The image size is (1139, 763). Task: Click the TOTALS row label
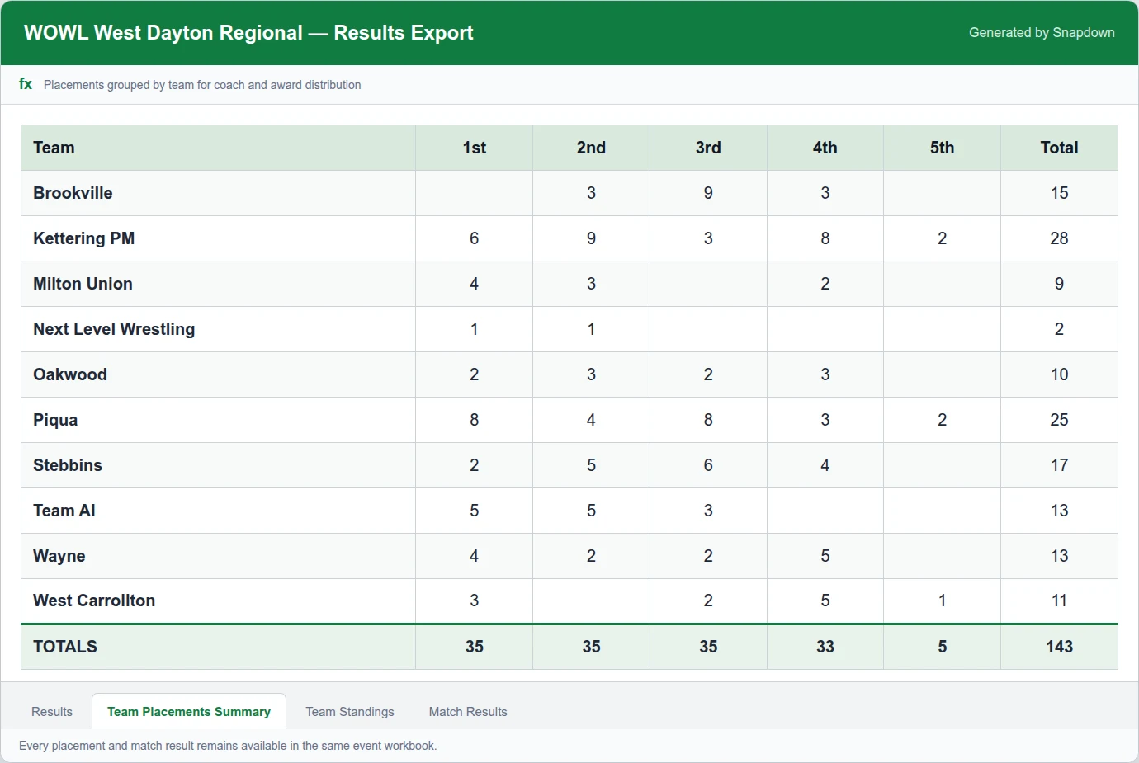[219, 647]
